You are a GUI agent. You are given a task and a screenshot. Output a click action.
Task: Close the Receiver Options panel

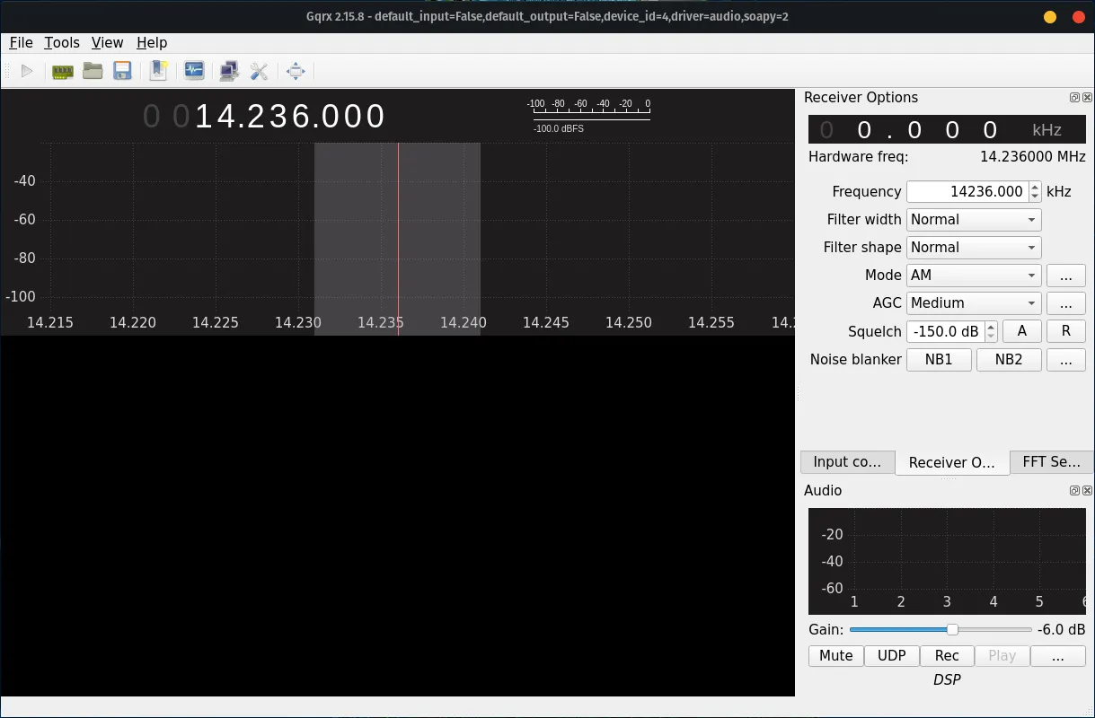coord(1087,98)
